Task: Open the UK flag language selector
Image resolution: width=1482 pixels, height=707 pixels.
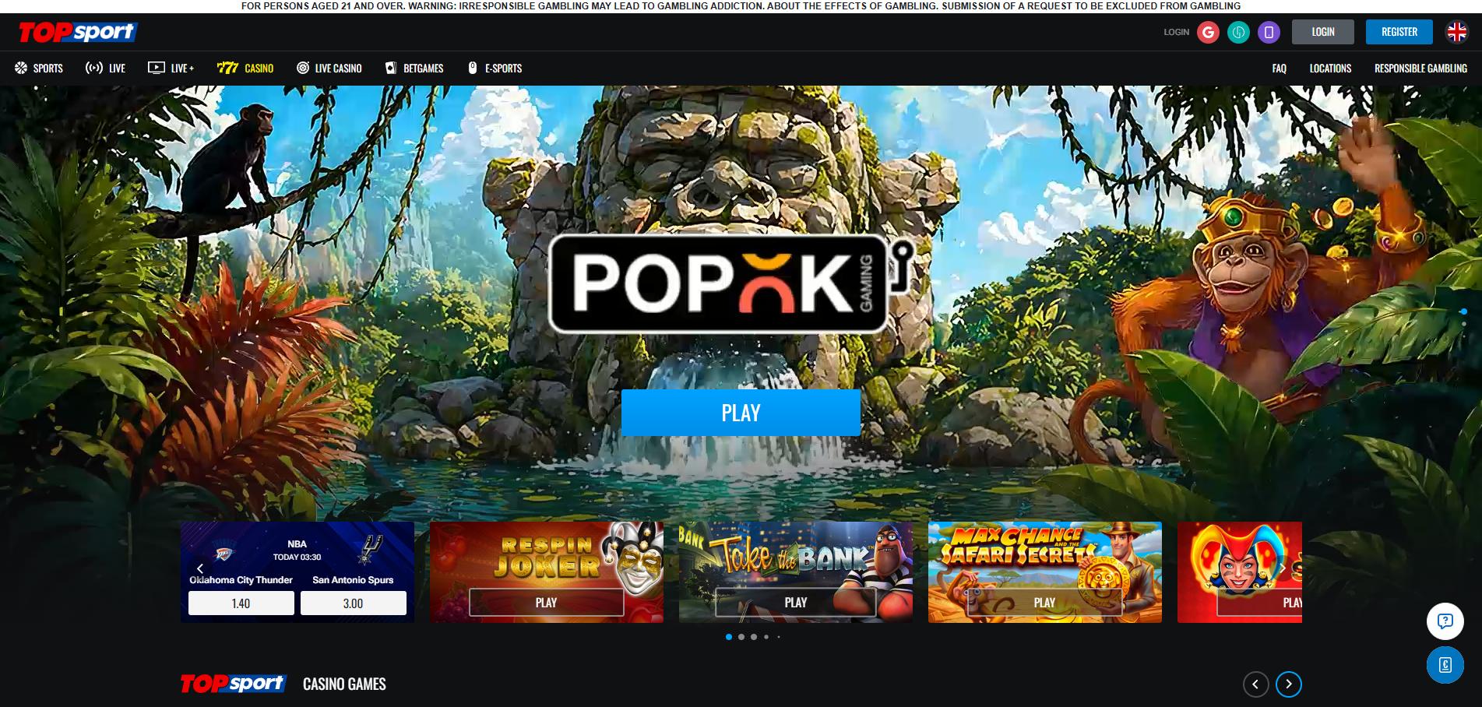Action: pyautogui.click(x=1456, y=32)
